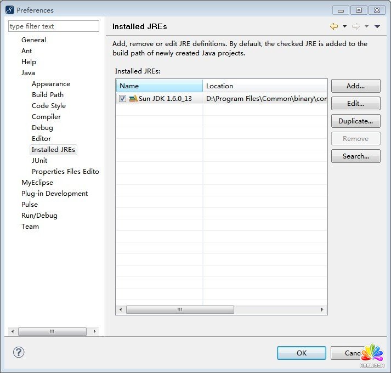Image resolution: width=391 pixels, height=373 pixels.
Task: Click the Preferences window title icon
Action: pos(9,10)
